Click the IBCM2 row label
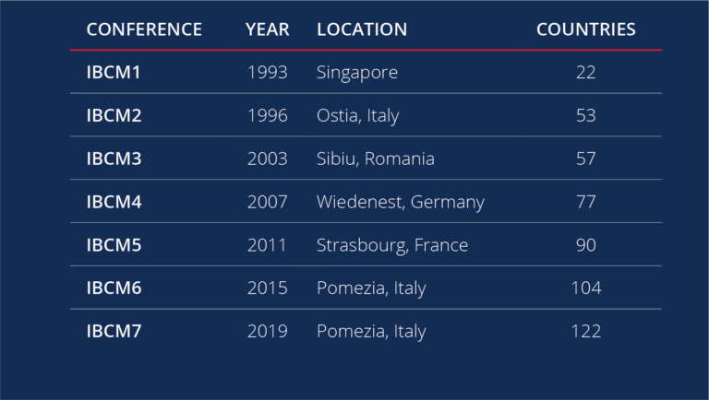The image size is (709, 400). [114, 116]
